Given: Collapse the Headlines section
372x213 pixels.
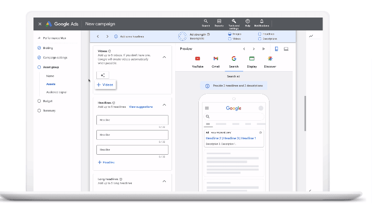Looking at the screenshot, I should pyautogui.click(x=164, y=105).
